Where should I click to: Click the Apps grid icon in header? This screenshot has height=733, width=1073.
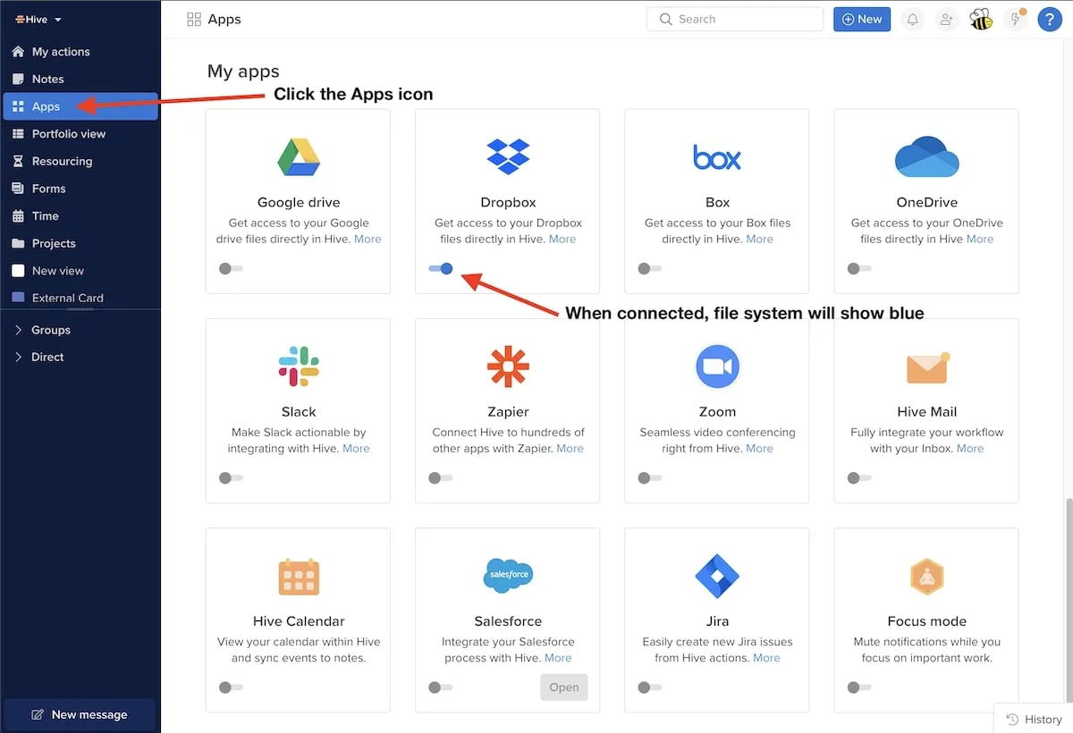(x=193, y=19)
